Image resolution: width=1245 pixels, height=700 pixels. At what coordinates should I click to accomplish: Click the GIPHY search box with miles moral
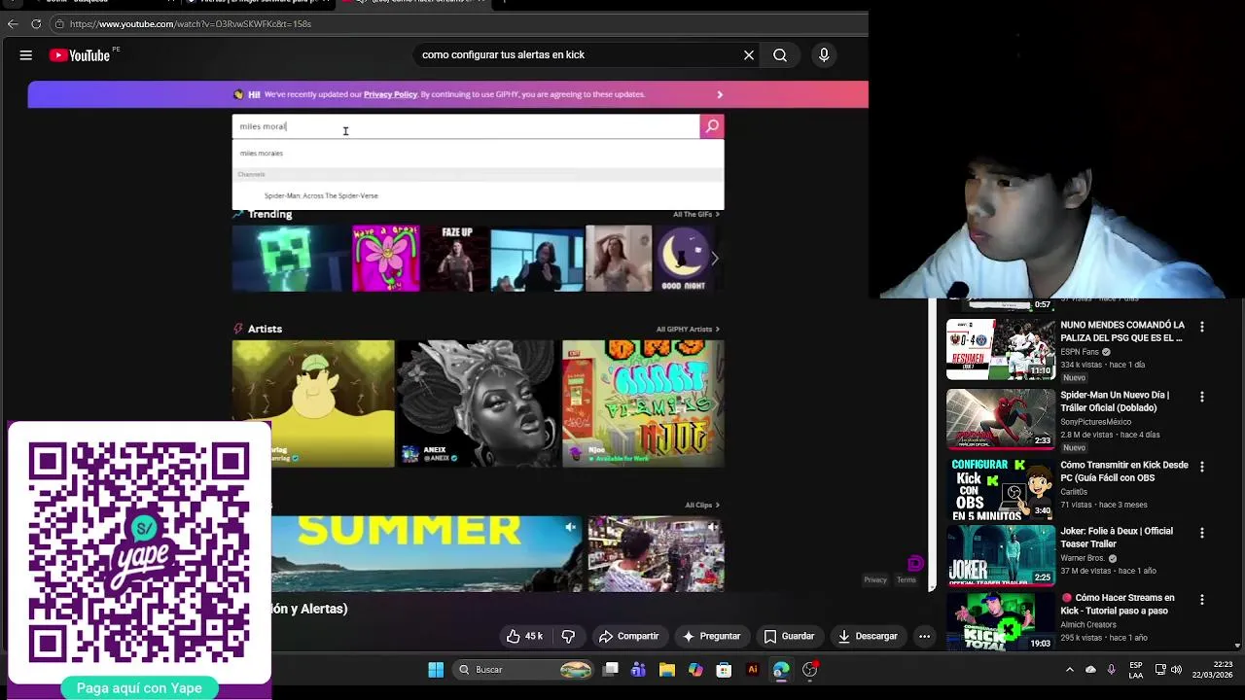click(x=466, y=126)
